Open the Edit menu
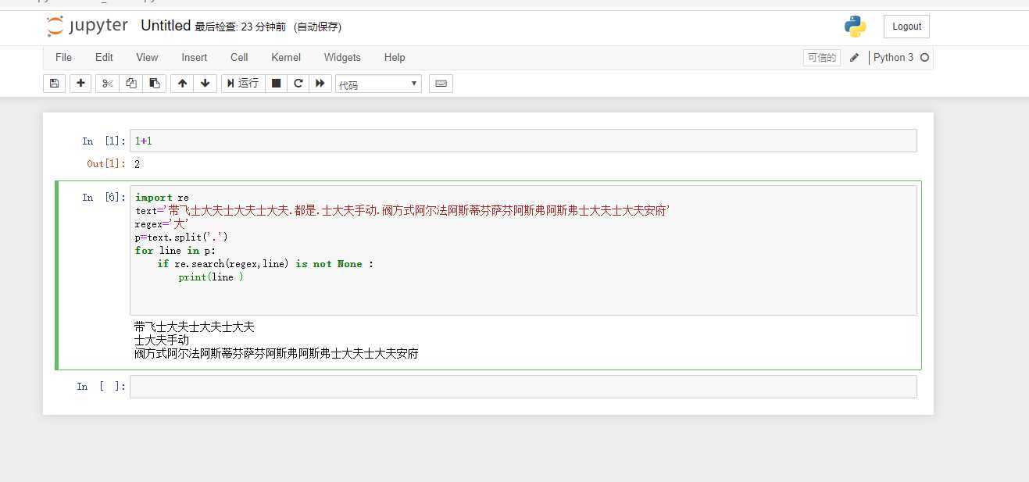This screenshot has height=482, width=1029. pyautogui.click(x=104, y=57)
